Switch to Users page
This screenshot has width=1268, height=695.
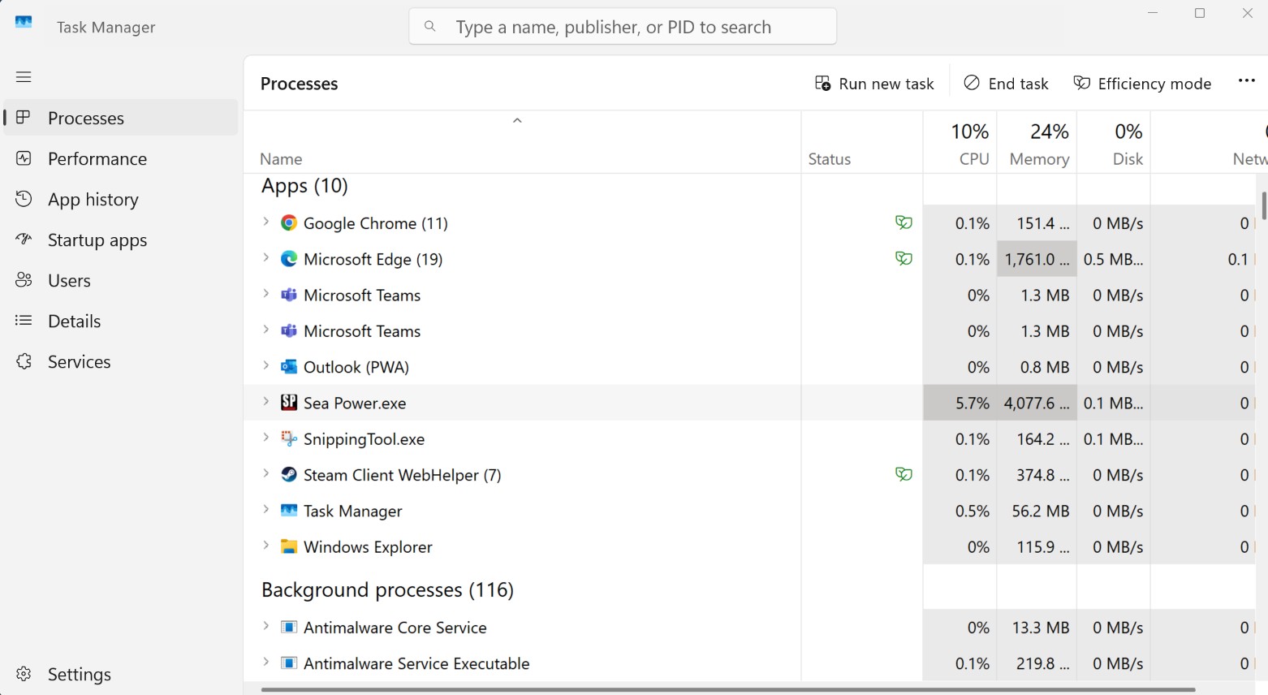[121, 280]
